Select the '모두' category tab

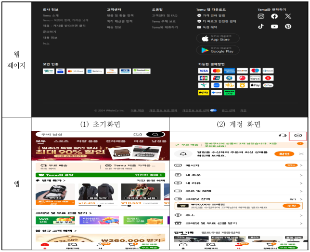point(40,141)
